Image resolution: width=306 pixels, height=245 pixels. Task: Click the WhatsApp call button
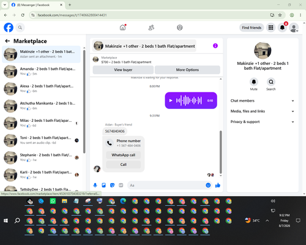tap(124, 155)
